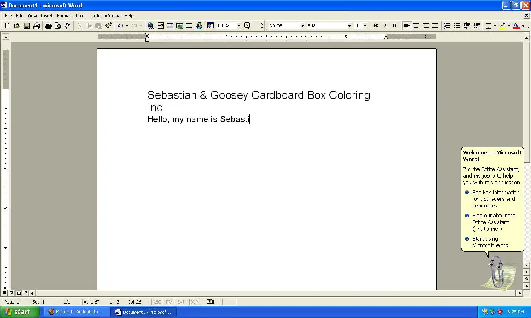The height and width of the screenshot is (318, 531).
Task: Undo the last action
Action: coord(120,26)
